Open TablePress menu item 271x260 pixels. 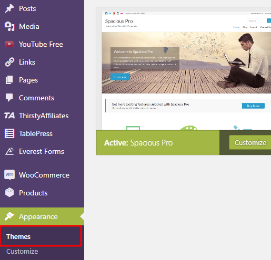pyautogui.click(x=42, y=133)
